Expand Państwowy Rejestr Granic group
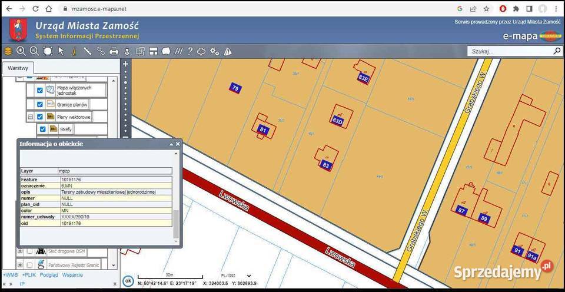 (x=20, y=265)
